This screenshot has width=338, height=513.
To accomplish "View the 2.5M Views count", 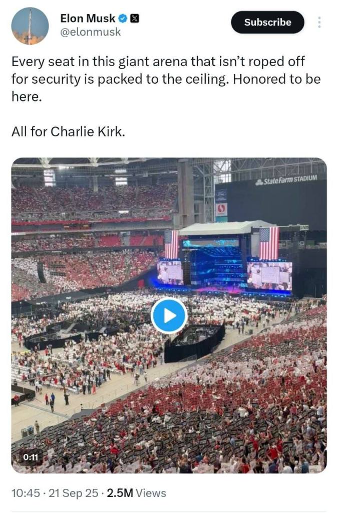I will (135, 493).
